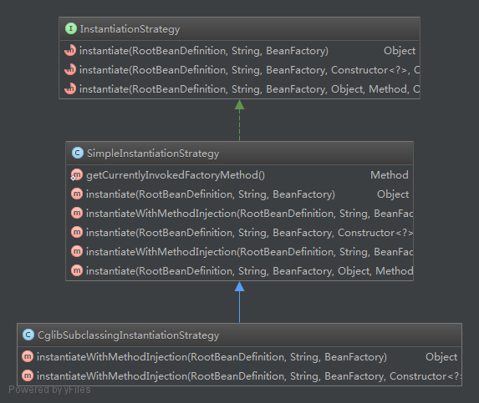
Task: Click the icon of Cglib instantiateWithMethodInjection returning Object
Action: pyautogui.click(x=28, y=356)
